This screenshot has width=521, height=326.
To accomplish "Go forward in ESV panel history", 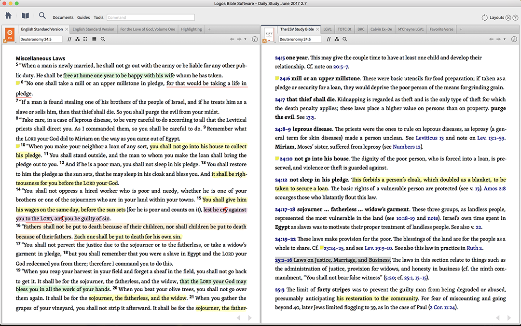I will point(239,39).
